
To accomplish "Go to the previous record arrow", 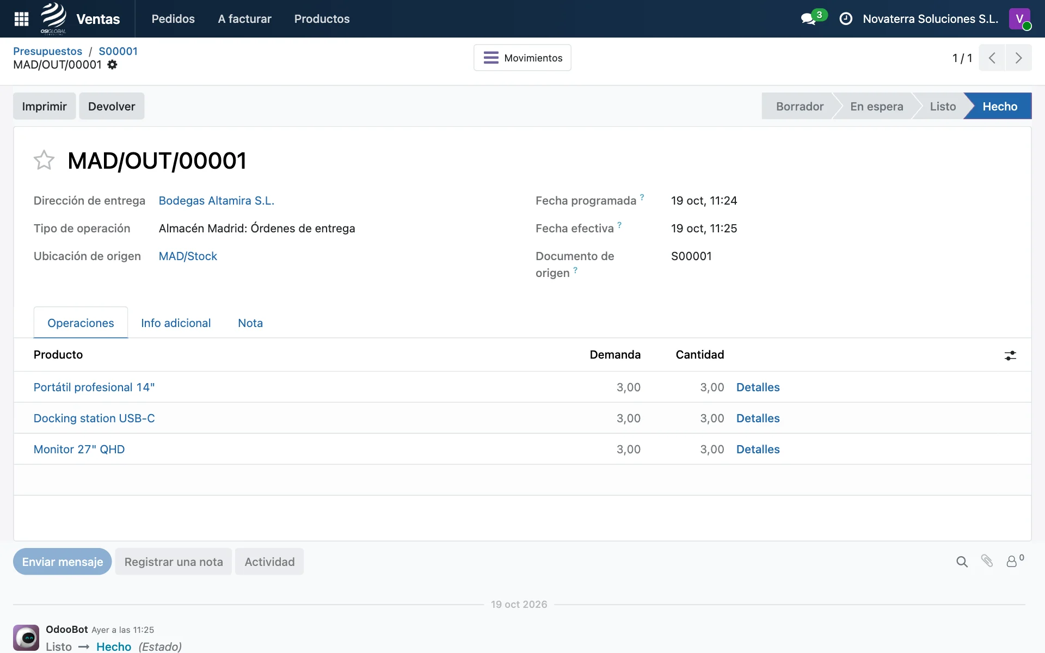I will pyautogui.click(x=992, y=58).
